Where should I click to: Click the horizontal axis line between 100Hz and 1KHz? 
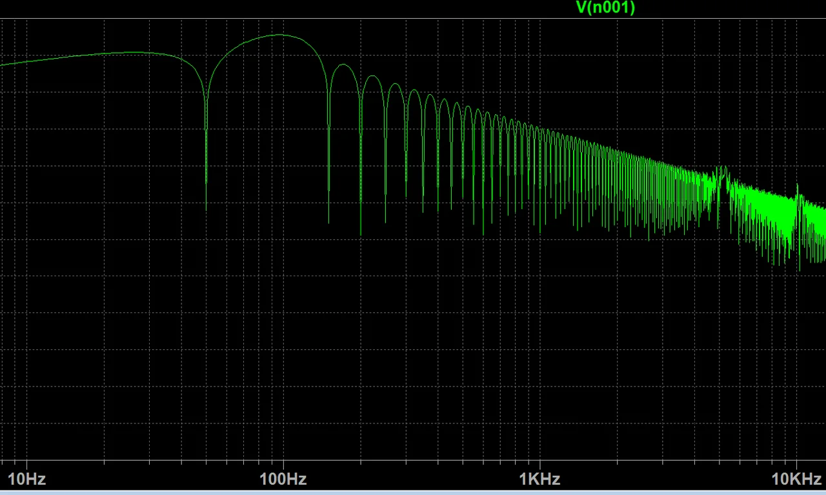click(413, 461)
